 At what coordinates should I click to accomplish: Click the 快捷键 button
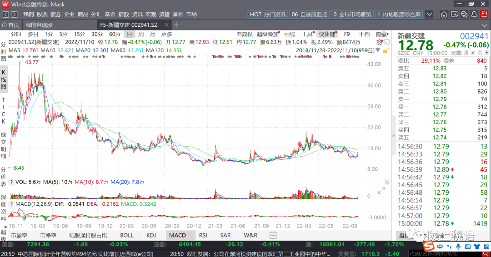click(327, 35)
